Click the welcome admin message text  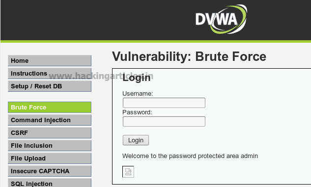pos(190,156)
